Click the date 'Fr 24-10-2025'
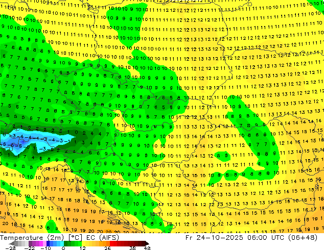 [x=214, y=238]
